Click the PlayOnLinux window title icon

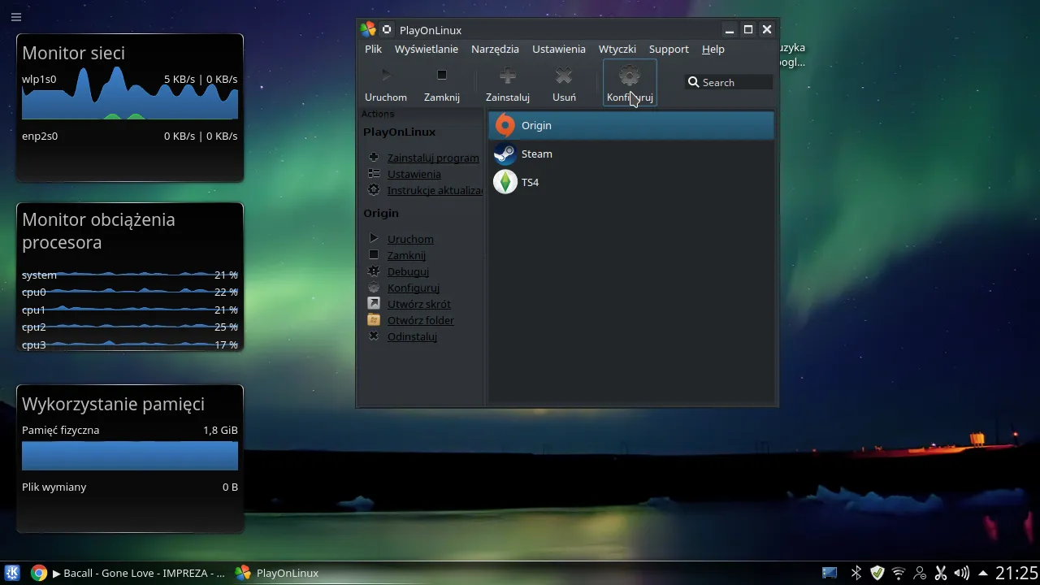[368, 30]
